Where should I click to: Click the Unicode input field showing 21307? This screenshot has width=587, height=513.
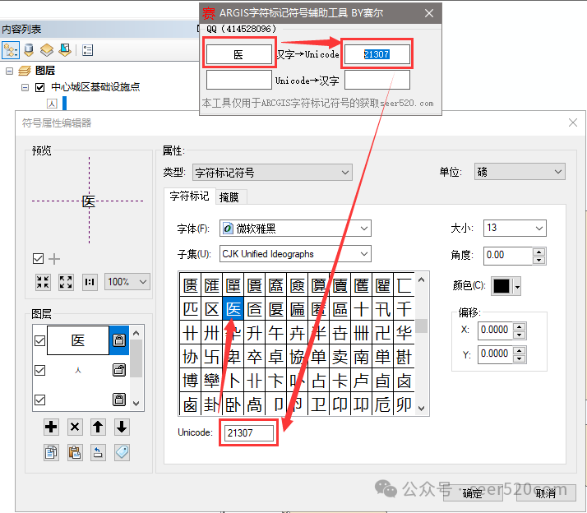tap(249, 433)
